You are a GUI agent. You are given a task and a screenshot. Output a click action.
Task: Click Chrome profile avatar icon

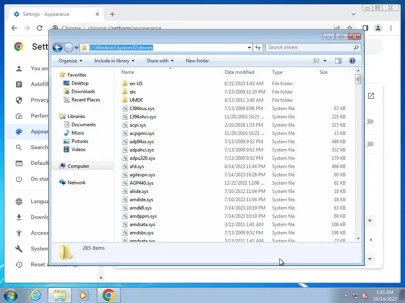coord(378,28)
